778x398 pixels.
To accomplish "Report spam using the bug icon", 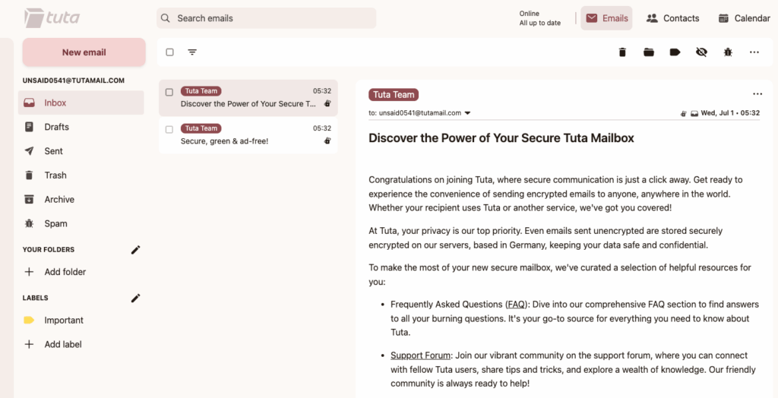I will pos(727,52).
